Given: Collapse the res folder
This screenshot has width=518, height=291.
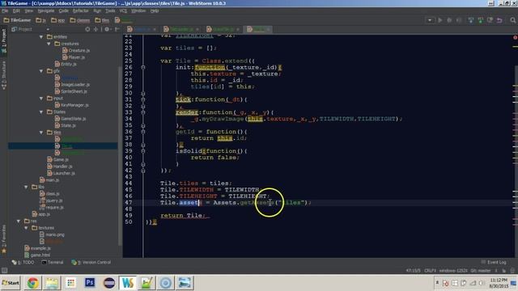Looking at the screenshot, I should click(19, 221).
